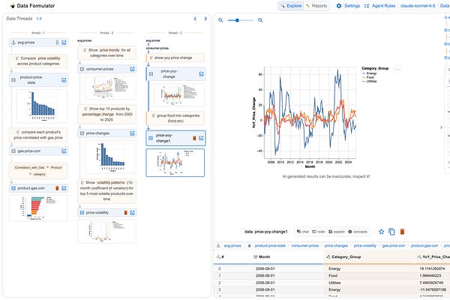
Task: Toggle explain view for price-yoy-change1
Action: click(x=336, y=232)
